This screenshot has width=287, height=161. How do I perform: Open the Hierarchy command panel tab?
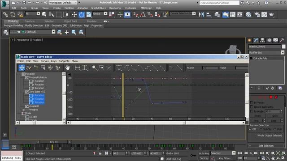(262, 40)
